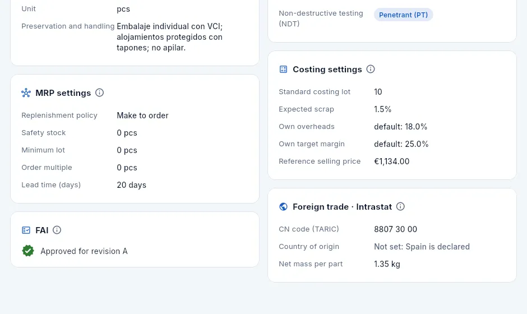The width and height of the screenshot is (527, 314).
Task: Click the net mass value 1.35 kg
Action: click(387, 264)
